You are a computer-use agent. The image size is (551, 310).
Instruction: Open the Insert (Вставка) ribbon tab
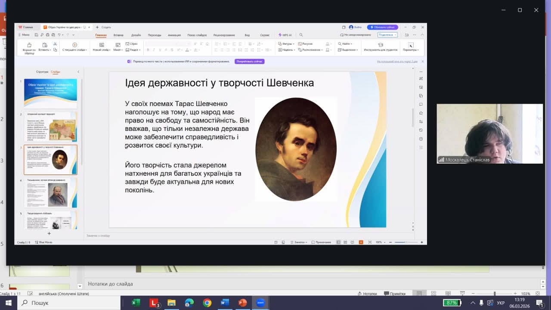coord(118,35)
